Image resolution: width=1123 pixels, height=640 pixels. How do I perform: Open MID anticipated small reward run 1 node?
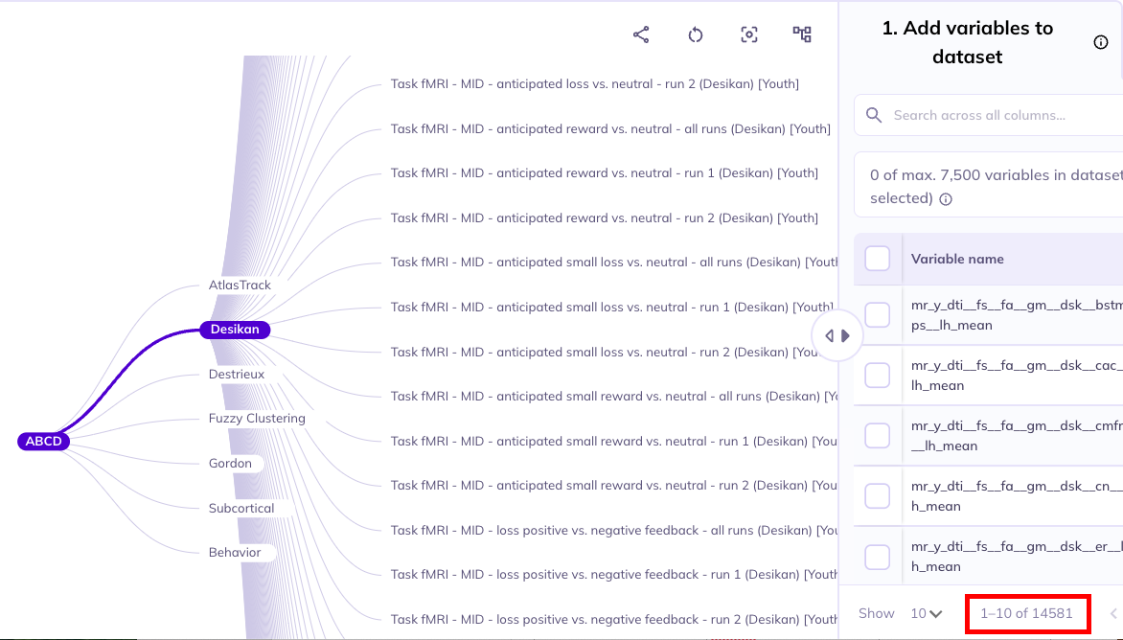(614, 442)
